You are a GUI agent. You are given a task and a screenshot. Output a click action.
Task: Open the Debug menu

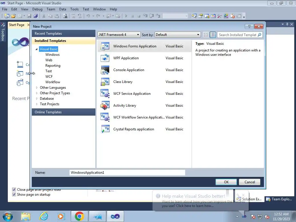[x=37, y=9]
